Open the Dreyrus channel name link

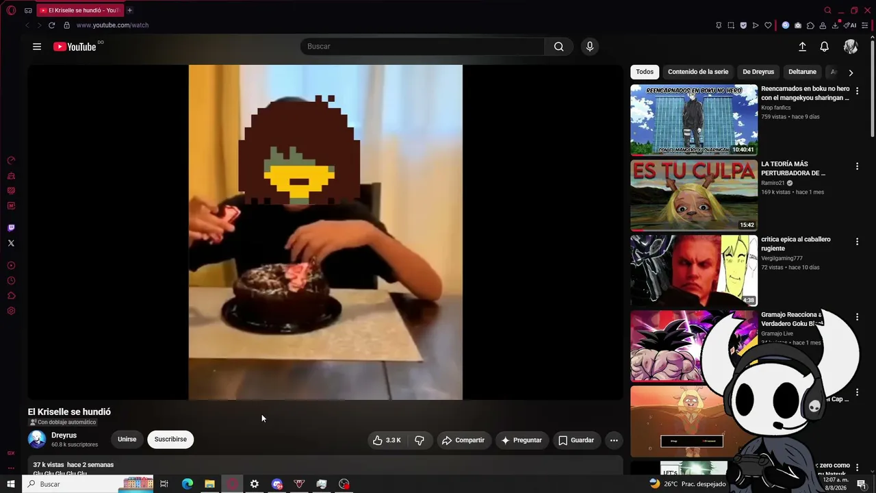click(64, 435)
